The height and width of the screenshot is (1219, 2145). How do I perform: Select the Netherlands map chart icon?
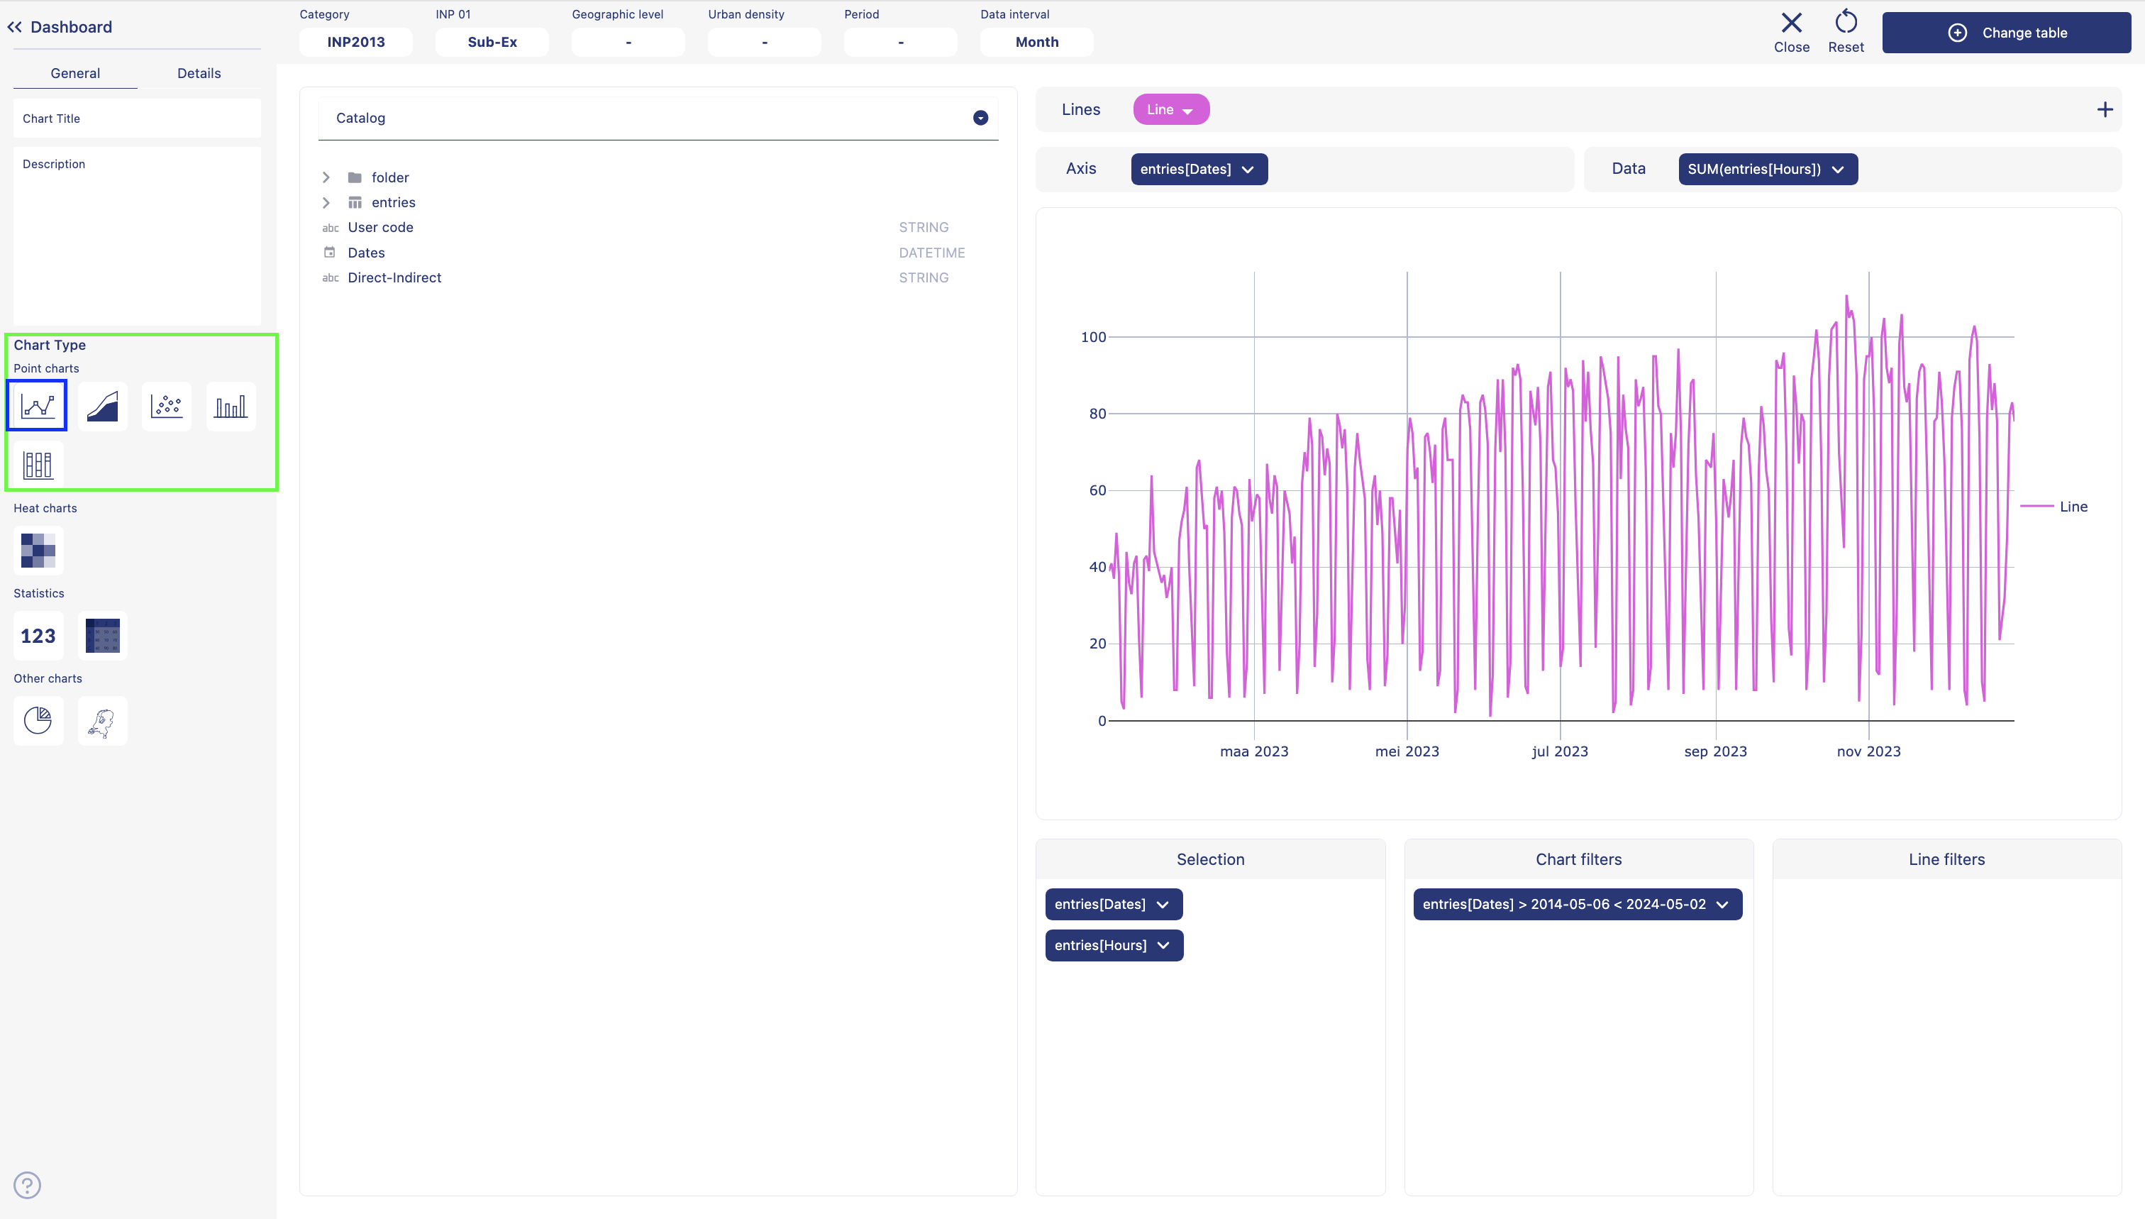[102, 721]
